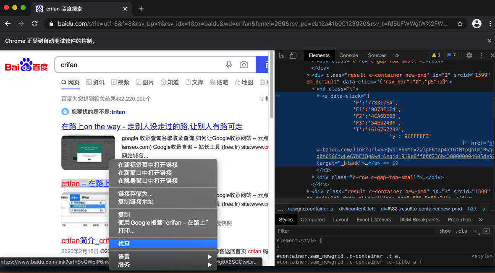Click the camera image search icon
The width and height of the screenshot is (495, 273).
244,65
